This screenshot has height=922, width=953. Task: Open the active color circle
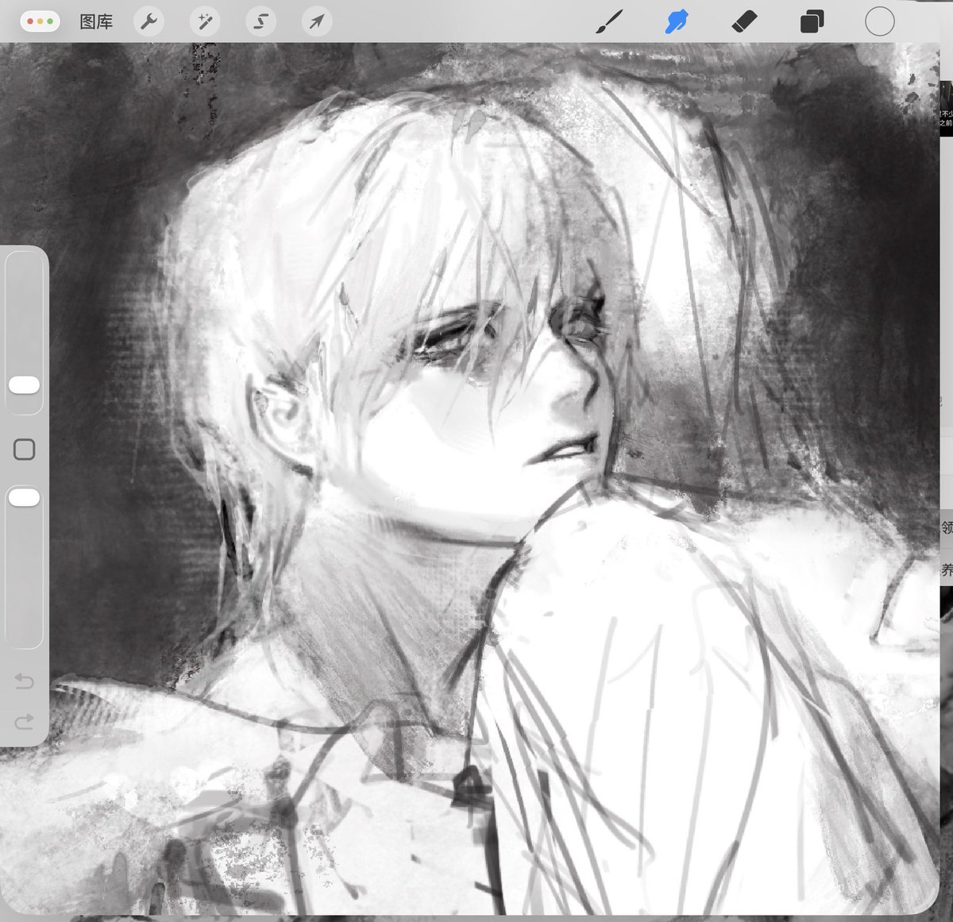(879, 21)
